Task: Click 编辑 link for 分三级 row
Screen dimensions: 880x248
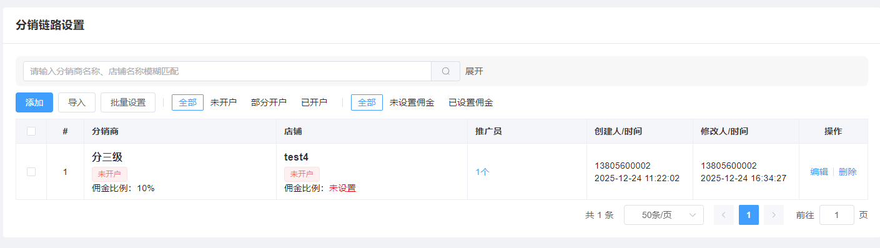Action: [819, 172]
